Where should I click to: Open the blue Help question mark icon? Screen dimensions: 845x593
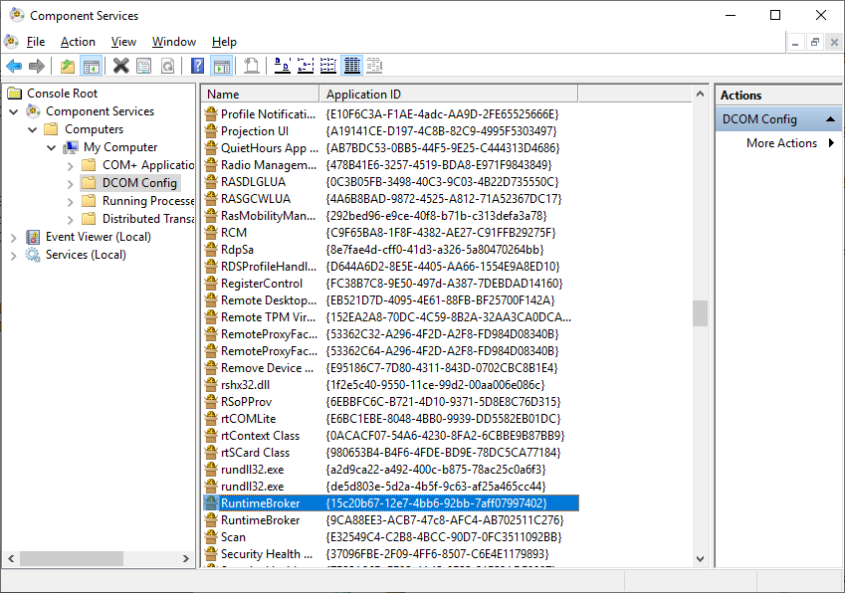(x=198, y=67)
